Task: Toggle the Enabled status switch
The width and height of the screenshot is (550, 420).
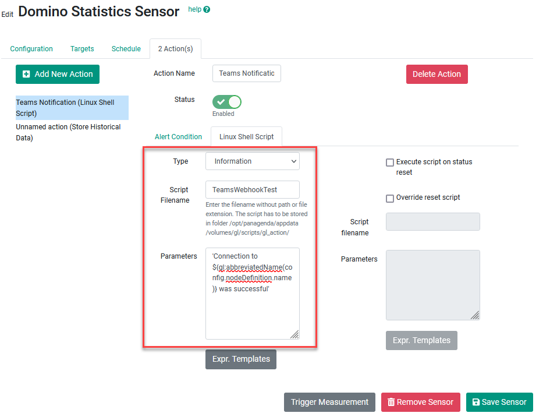Action: pos(227,103)
